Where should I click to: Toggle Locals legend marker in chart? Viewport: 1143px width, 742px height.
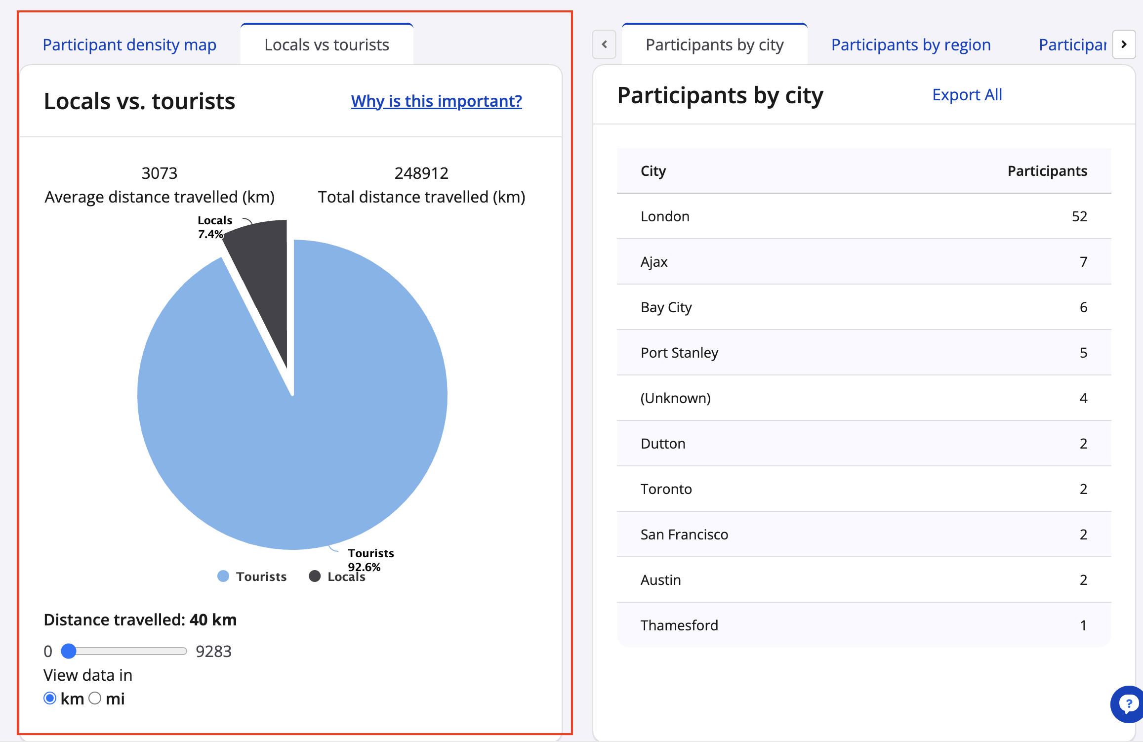pyautogui.click(x=315, y=576)
